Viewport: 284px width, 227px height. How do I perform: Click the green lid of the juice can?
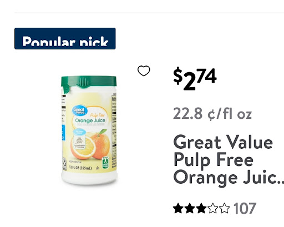pos(89,82)
